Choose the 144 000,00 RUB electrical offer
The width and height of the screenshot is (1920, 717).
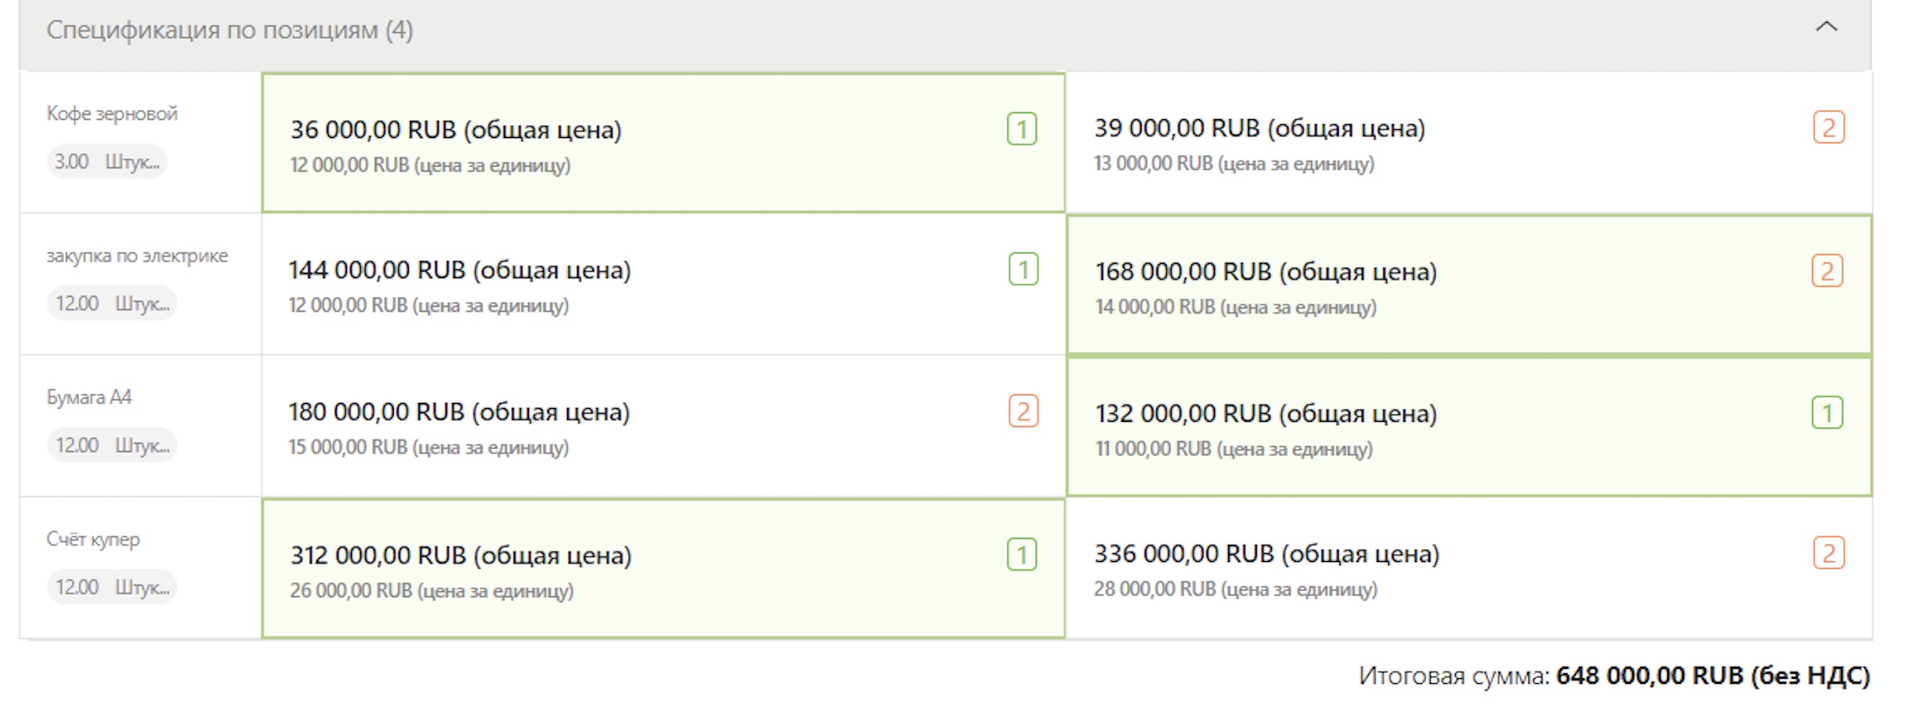click(x=662, y=285)
